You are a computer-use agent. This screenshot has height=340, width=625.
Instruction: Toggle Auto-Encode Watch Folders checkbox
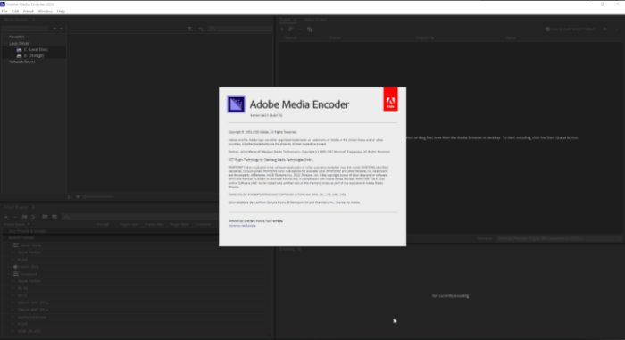coord(547,29)
